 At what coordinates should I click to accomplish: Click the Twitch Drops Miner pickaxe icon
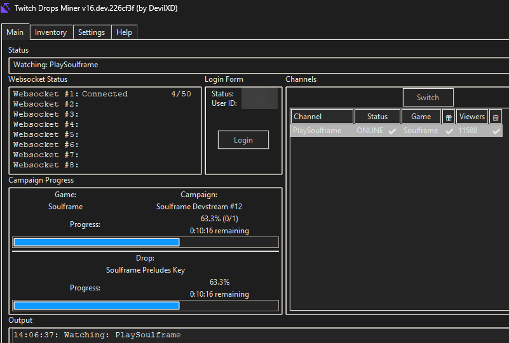[5, 8]
